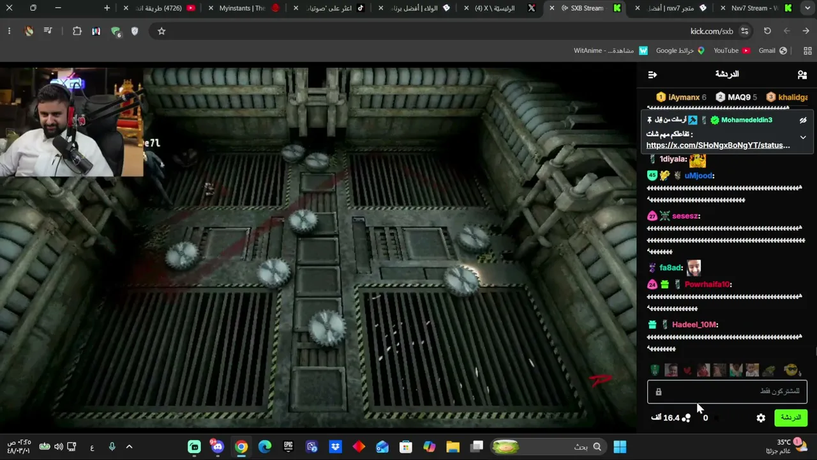Click username Powrhaifa10 in chat
The image size is (817, 460).
(x=708, y=284)
